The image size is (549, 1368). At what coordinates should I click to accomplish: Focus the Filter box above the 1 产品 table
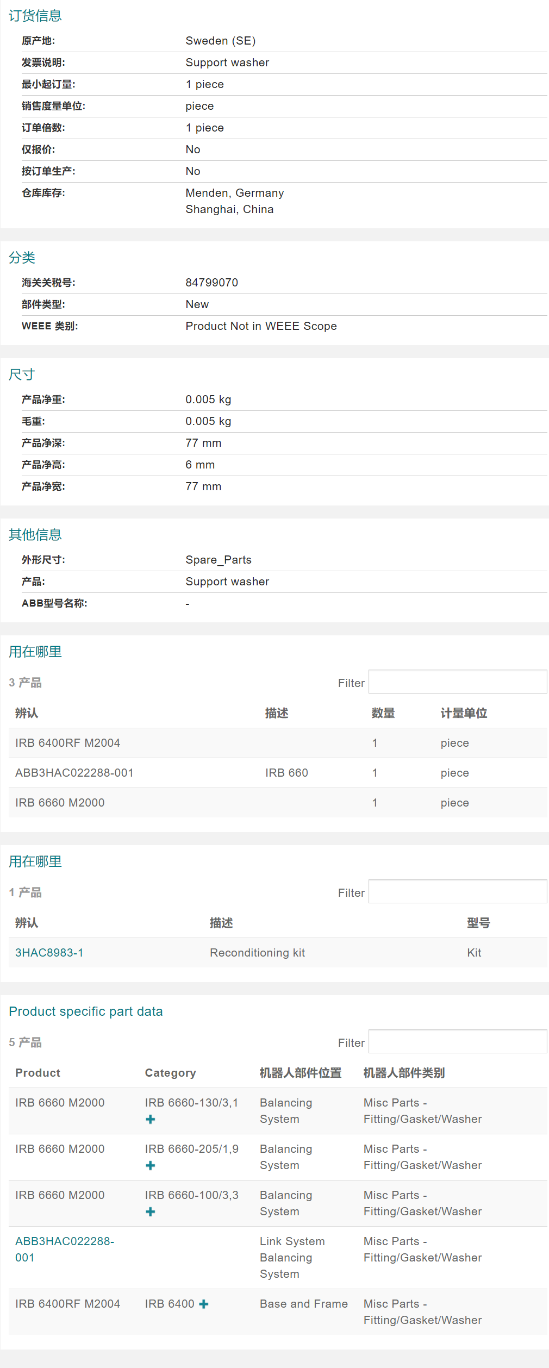click(457, 891)
